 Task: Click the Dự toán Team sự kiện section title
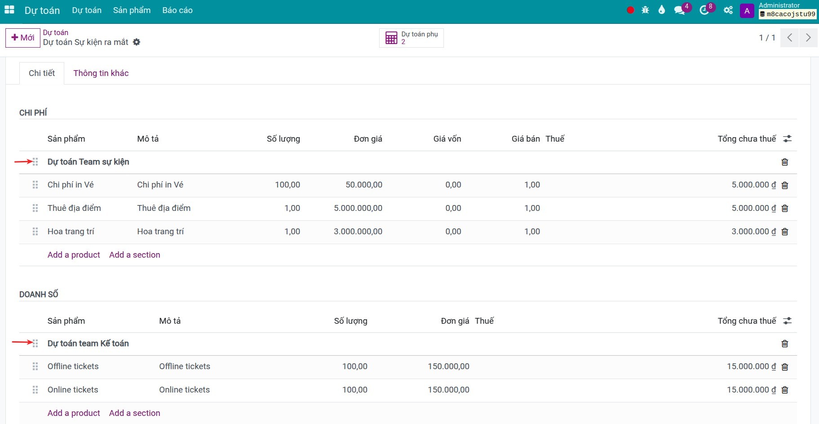tap(89, 162)
